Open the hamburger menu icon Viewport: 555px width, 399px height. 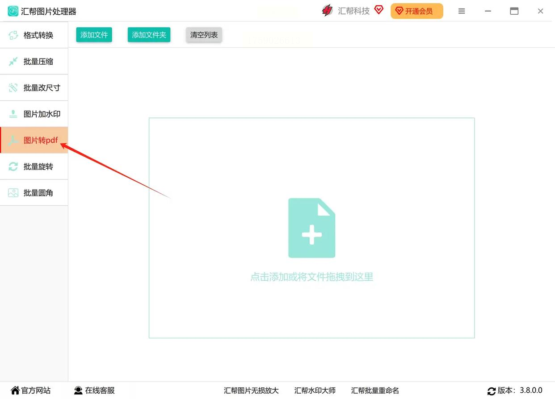(462, 11)
